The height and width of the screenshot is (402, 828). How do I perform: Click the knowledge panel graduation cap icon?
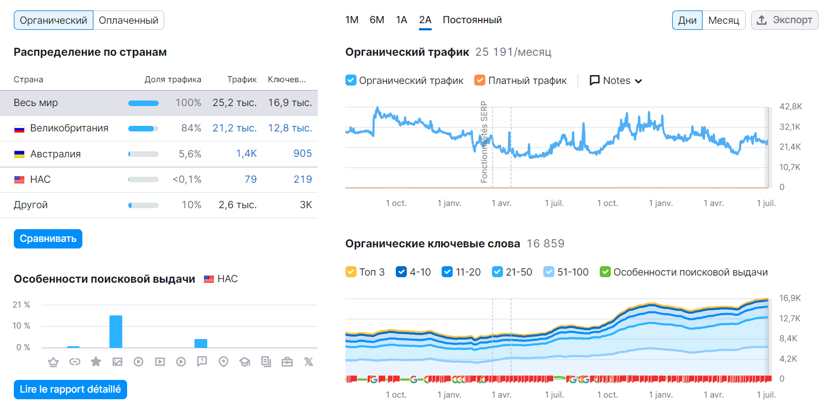tap(245, 362)
